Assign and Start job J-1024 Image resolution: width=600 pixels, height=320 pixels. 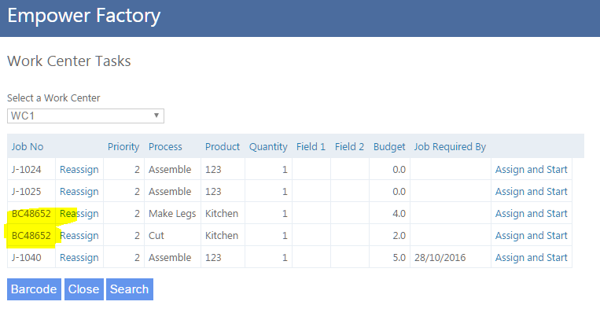[x=531, y=170]
